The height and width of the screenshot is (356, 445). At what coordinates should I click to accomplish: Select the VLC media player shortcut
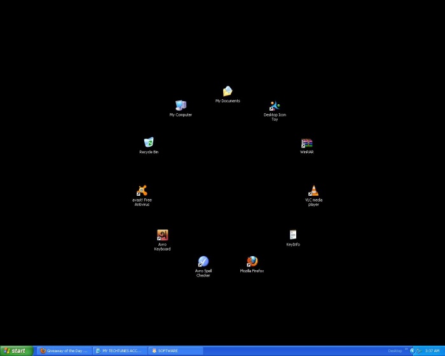click(x=313, y=196)
